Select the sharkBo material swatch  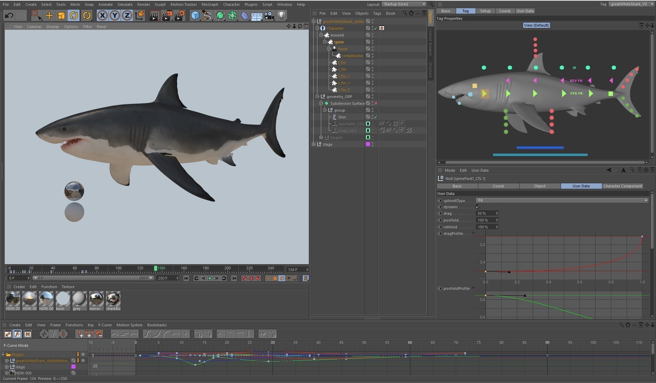(113, 301)
